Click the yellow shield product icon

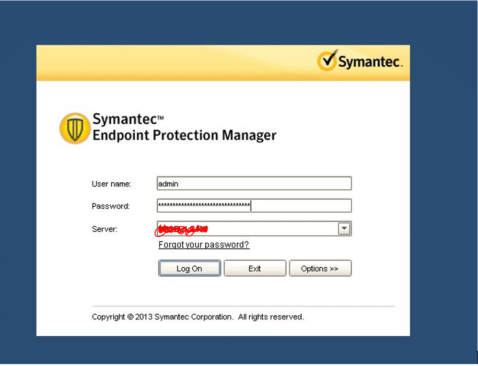(x=74, y=129)
